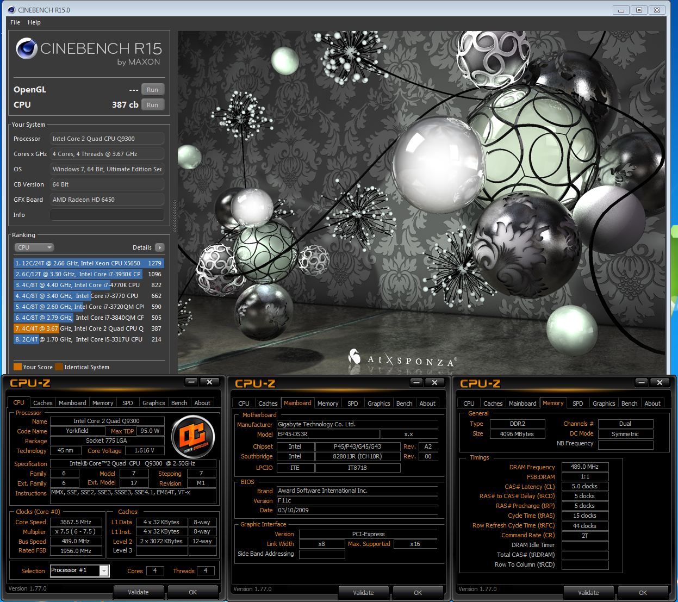Click Validate in first CPU-Z window

point(138,592)
